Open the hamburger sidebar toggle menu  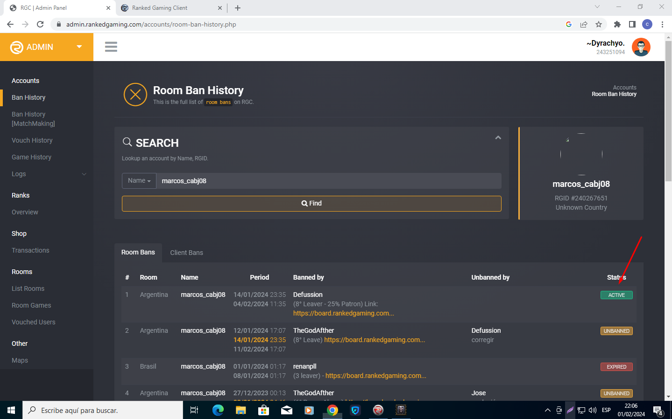111,47
